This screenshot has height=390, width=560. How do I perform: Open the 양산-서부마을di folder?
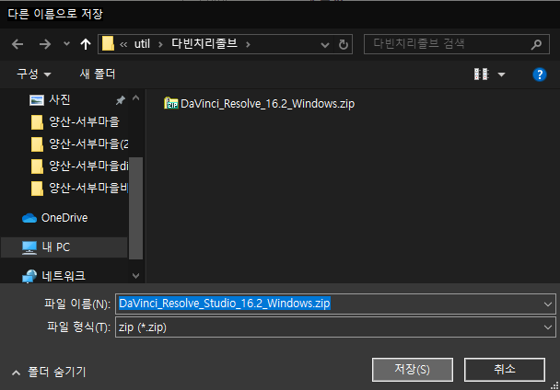(88, 166)
